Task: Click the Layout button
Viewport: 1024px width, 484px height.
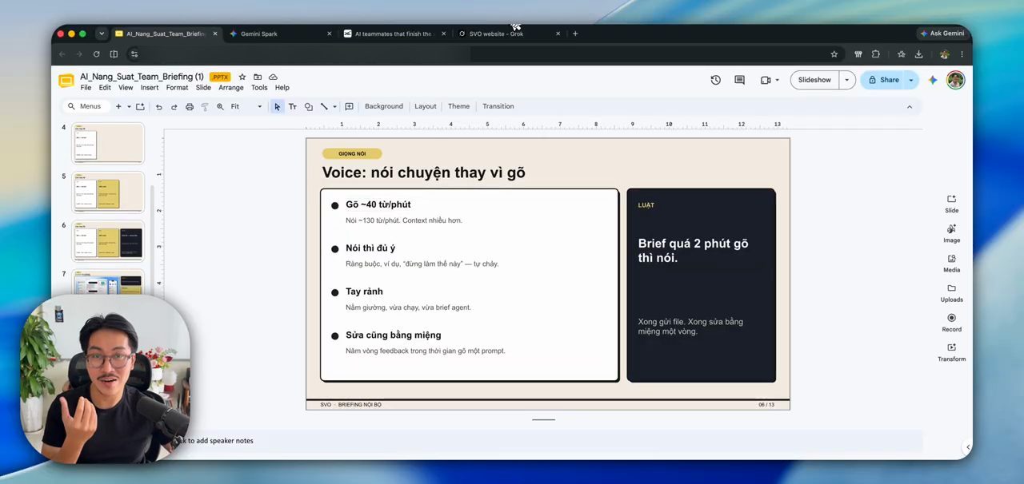Action: click(426, 106)
